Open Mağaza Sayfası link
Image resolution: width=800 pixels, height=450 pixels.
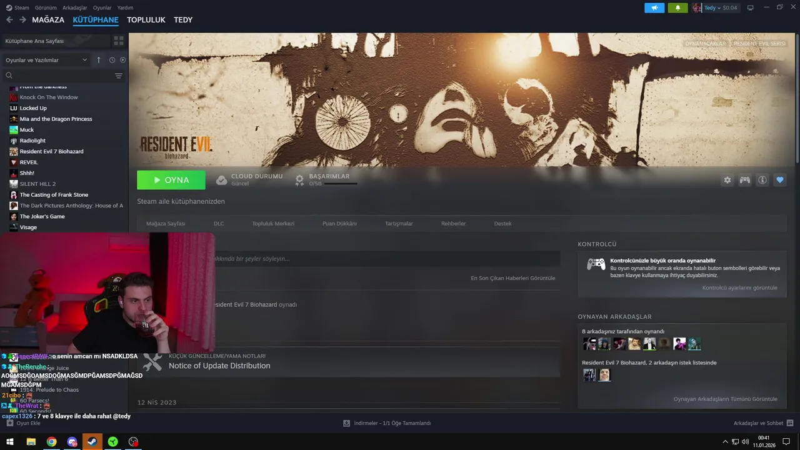point(166,224)
